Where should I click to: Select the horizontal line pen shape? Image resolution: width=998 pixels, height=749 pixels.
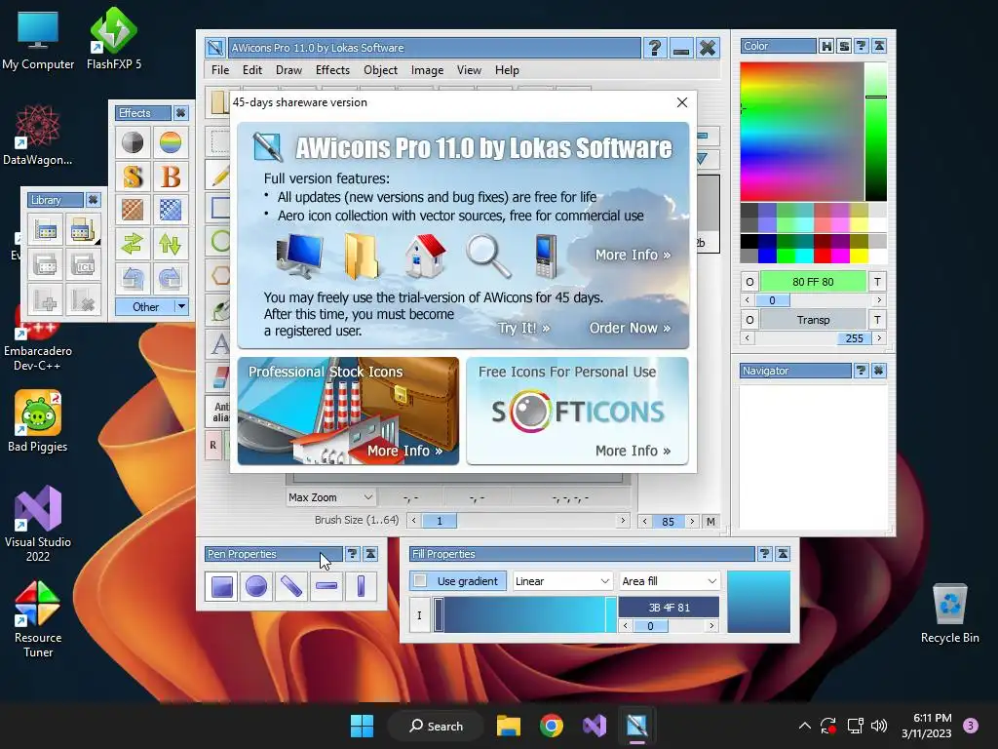click(326, 586)
